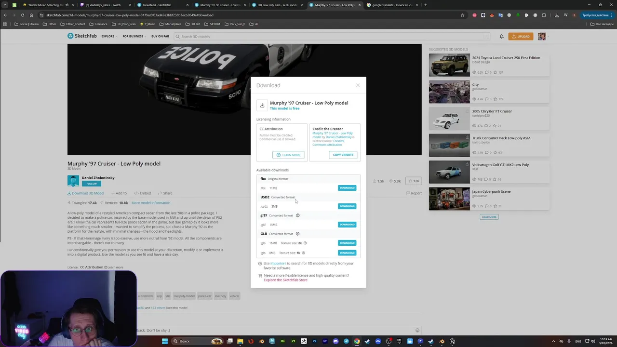Image resolution: width=617 pixels, height=347 pixels.
Task: Open a new browser tab
Action: [426, 5]
